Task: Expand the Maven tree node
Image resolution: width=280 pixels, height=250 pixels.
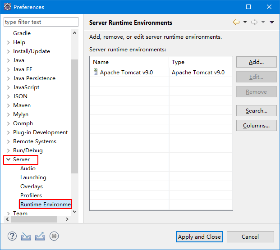Action: pos(8,105)
